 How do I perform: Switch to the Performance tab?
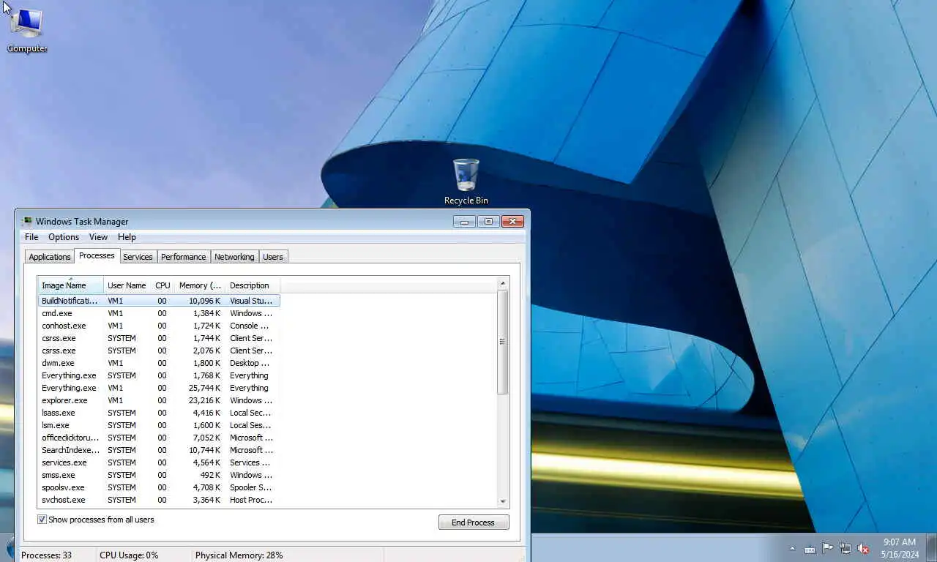(183, 257)
